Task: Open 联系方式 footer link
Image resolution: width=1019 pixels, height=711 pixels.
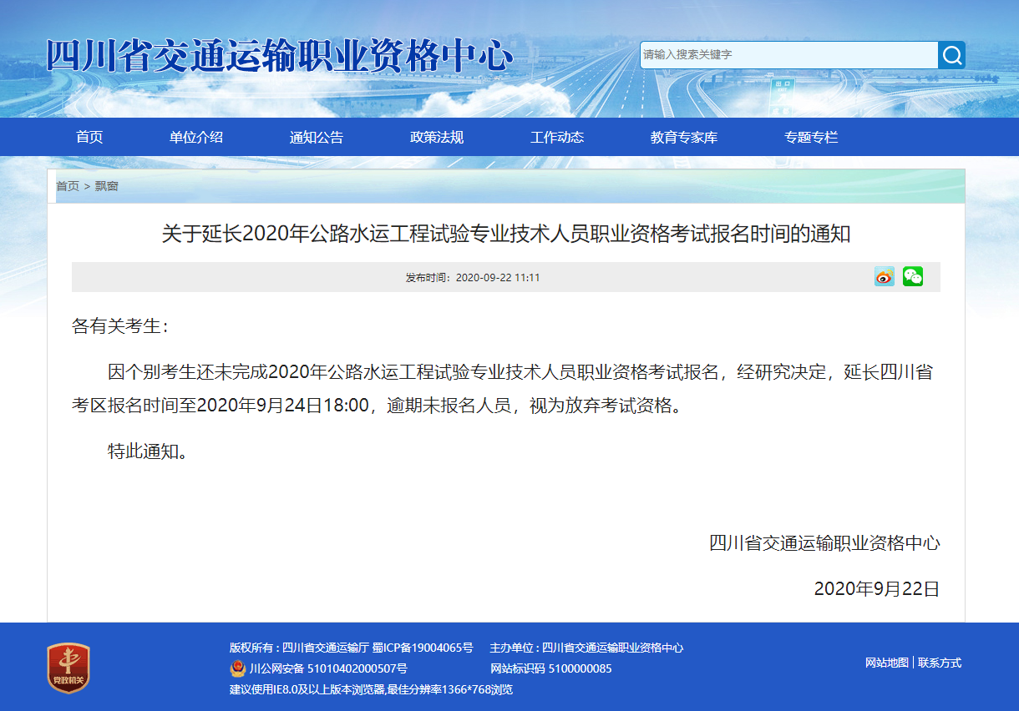Action: tap(940, 663)
